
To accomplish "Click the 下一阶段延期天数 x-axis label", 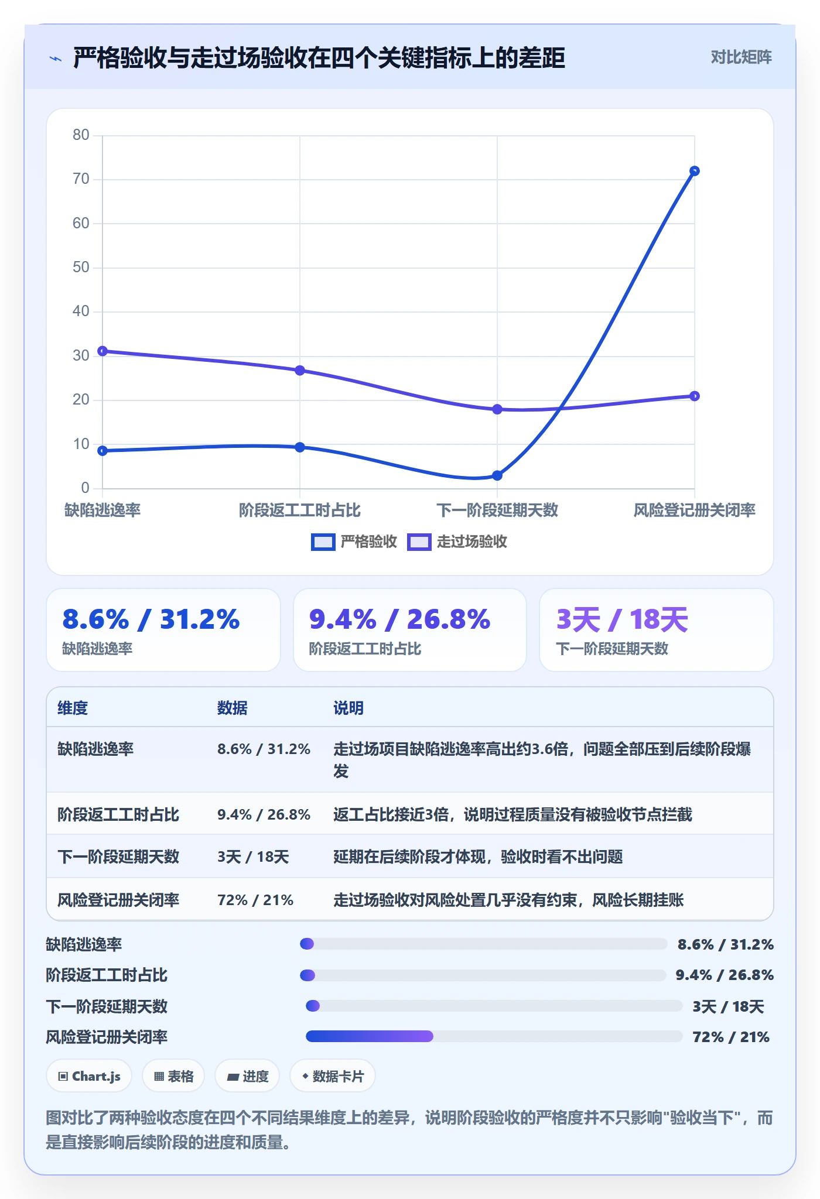I will (x=497, y=510).
